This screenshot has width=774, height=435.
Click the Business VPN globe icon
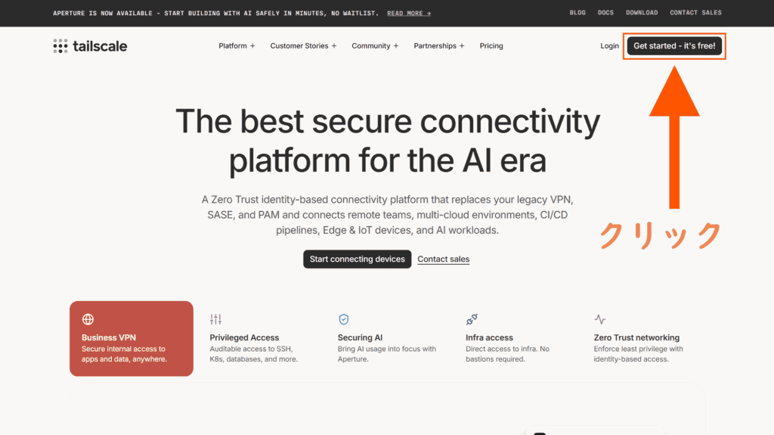(x=88, y=319)
